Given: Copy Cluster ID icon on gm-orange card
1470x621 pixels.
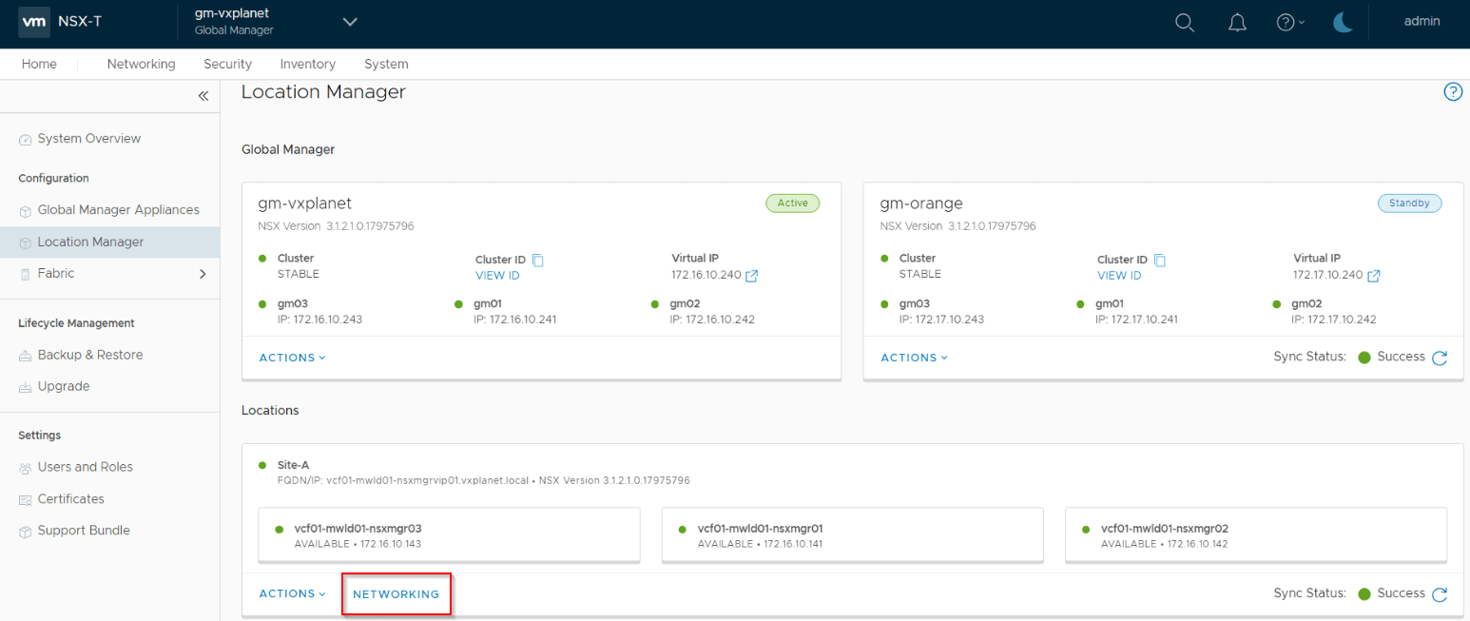Looking at the screenshot, I should point(1159,260).
